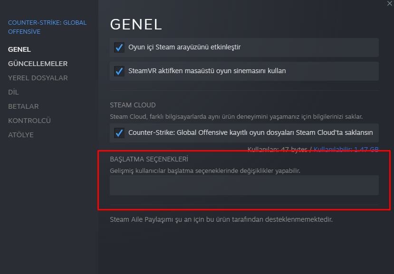Image resolution: width=394 pixels, height=274 pixels.
Task: Switch to the ATÖLYE tab
Action: [21, 135]
